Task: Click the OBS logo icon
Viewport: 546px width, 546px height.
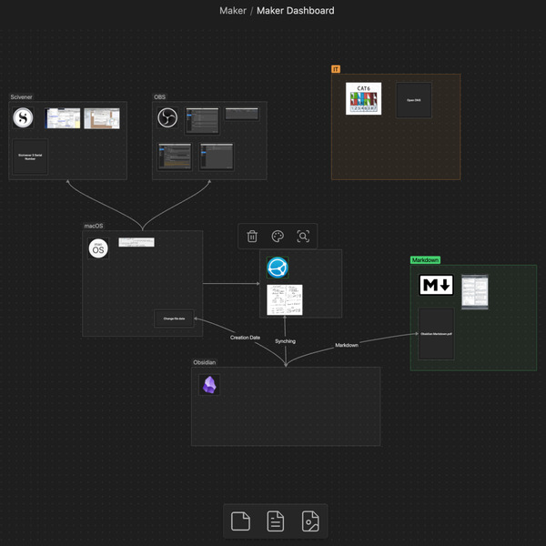Action: pos(167,118)
